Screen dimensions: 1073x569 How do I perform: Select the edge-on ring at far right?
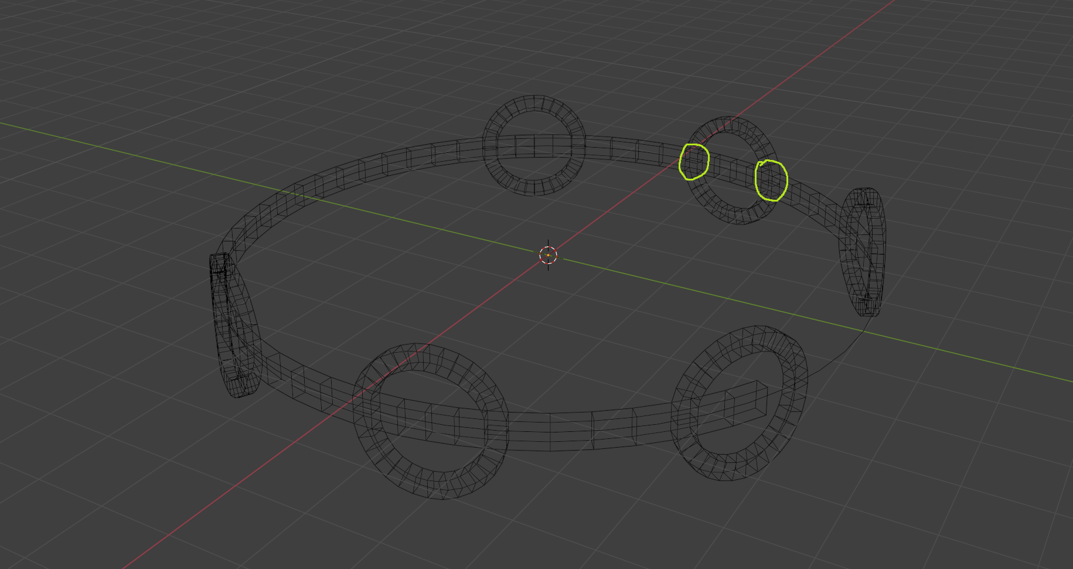coord(863,252)
